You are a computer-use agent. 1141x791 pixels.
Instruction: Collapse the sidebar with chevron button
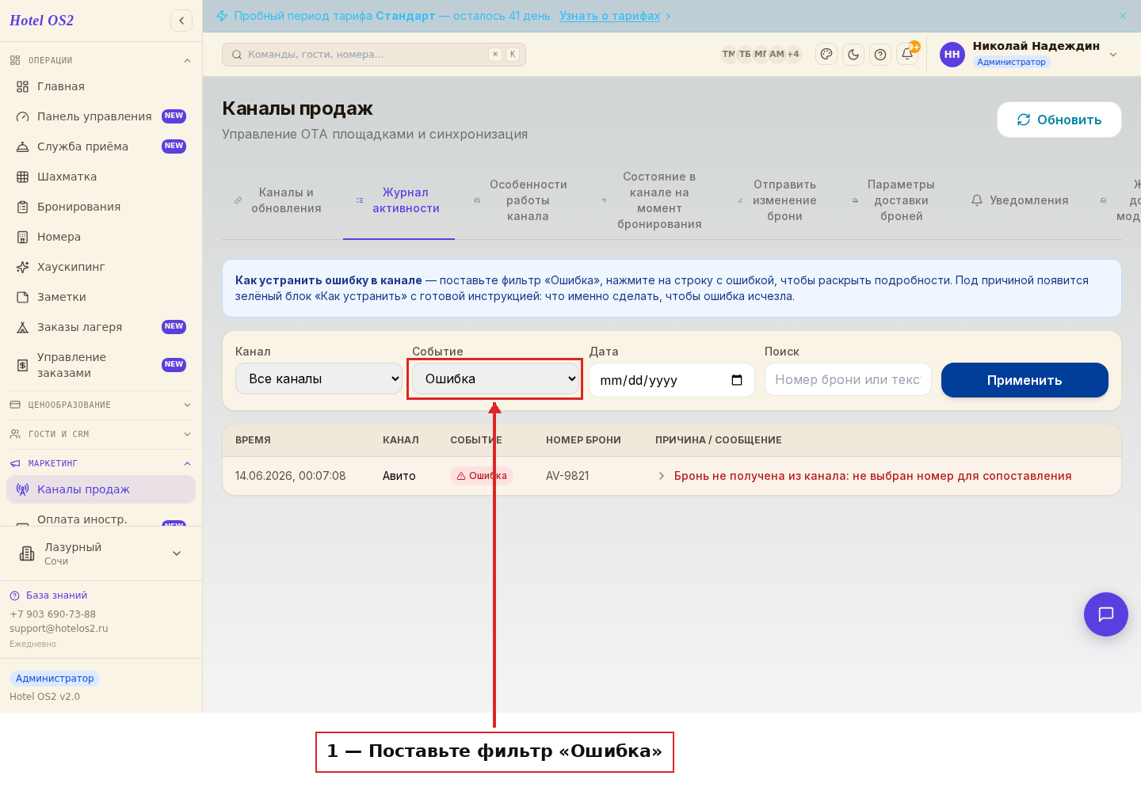[181, 21]
